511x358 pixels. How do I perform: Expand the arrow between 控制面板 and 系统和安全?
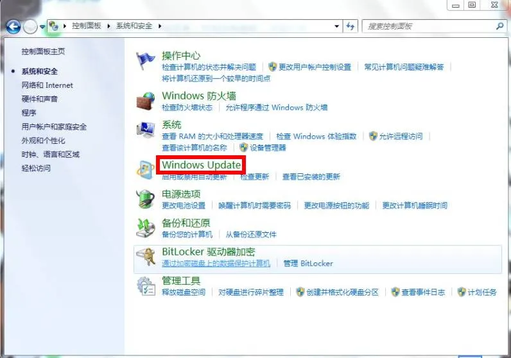[109, 26]
